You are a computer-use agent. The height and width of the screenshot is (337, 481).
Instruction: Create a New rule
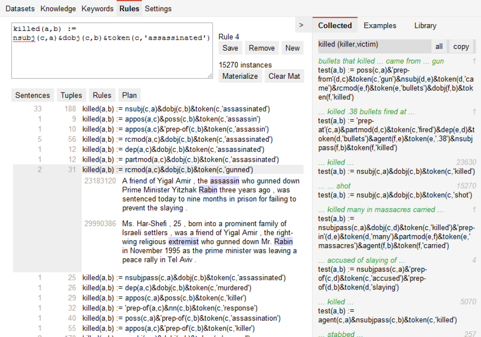pos(292,48)
